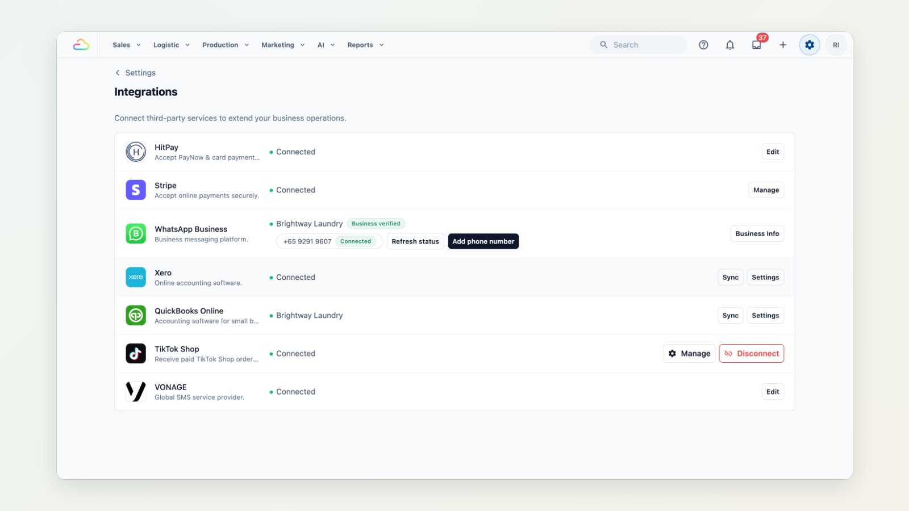The width and height of the screenshot is (909, 511).
Task: Click the back chevron beside Settings
Action: click(118, 73)
